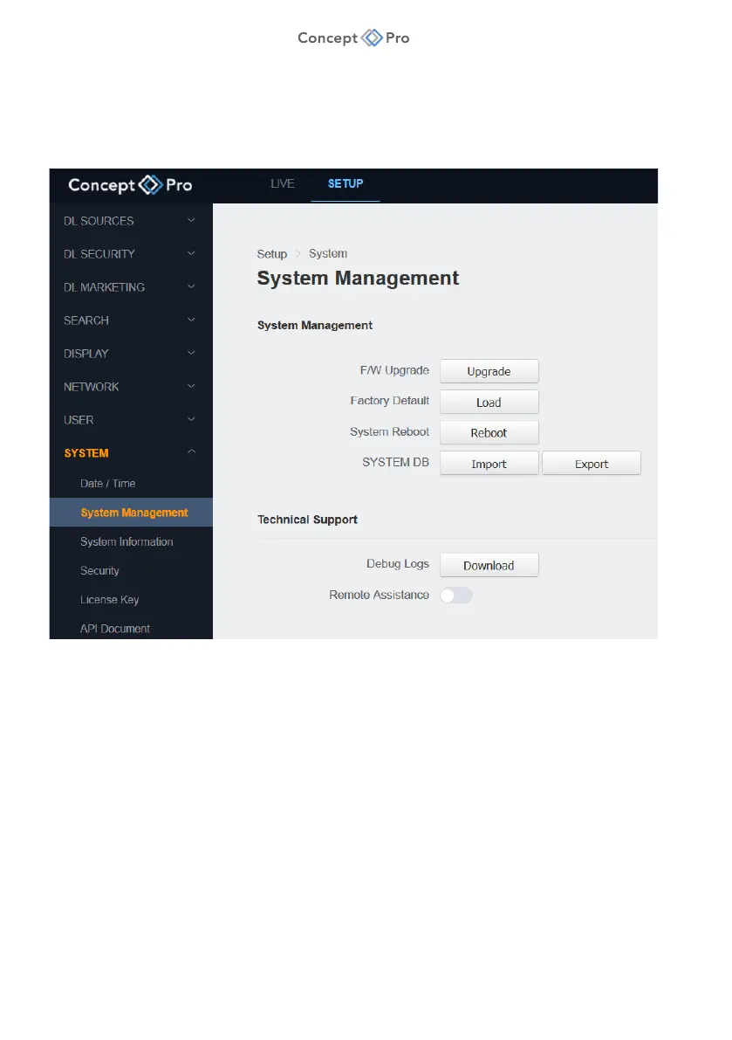Click the Technical Support heading

tap(307, 520)
